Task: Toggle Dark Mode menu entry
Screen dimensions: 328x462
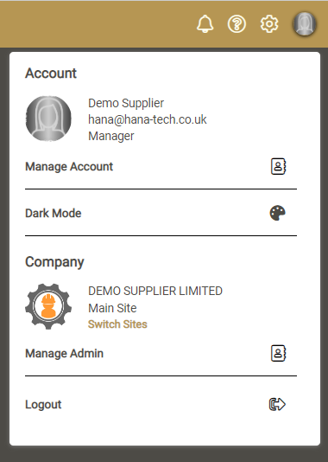Action: coord(161,213)
